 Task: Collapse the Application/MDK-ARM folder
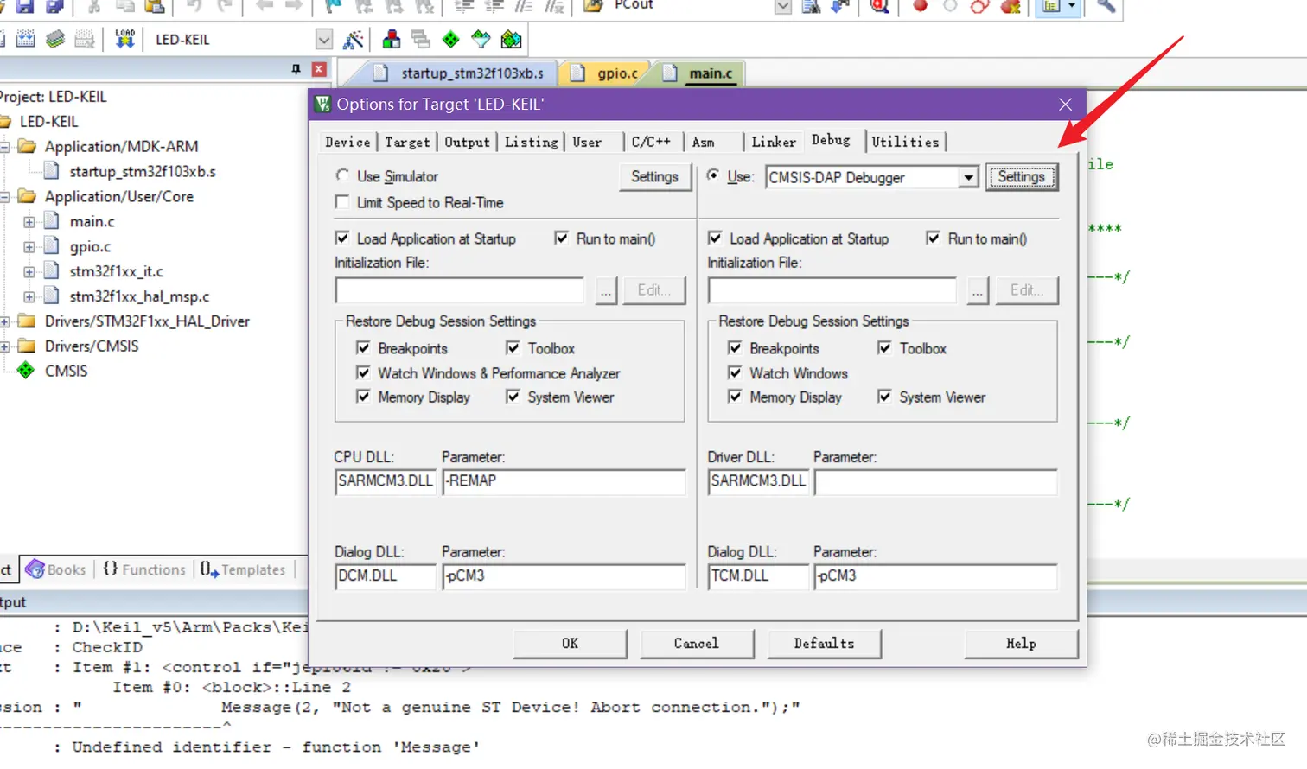(4, 147)
